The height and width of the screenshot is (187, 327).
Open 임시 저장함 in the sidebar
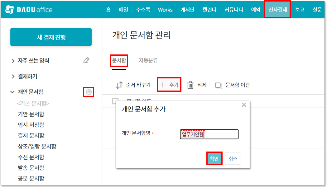31,125
